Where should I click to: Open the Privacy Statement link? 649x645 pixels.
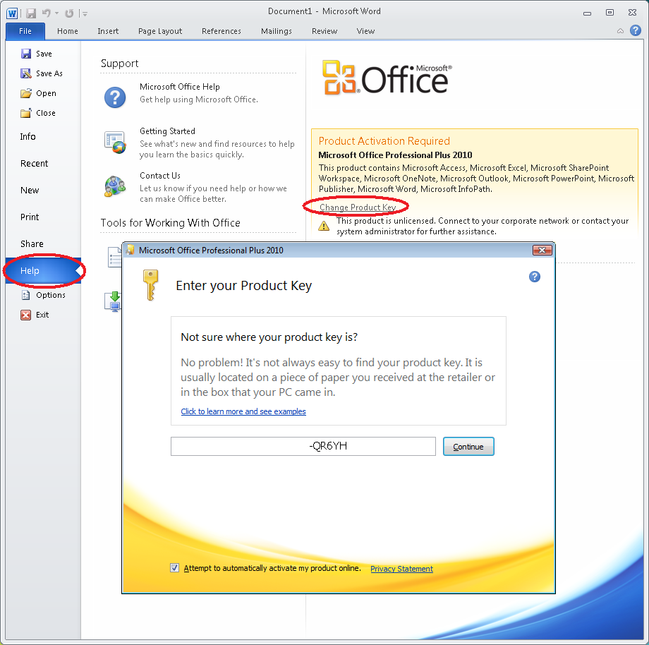coord(401,567)
